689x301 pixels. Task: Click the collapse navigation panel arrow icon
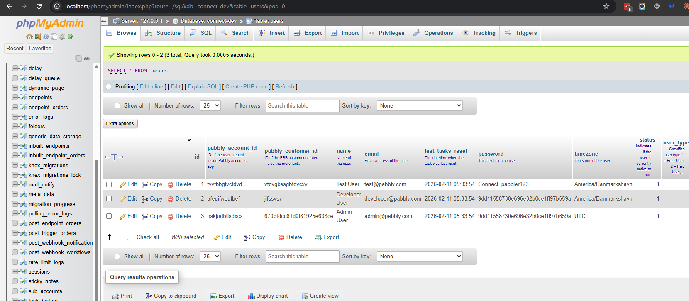[x=104, y=21]
